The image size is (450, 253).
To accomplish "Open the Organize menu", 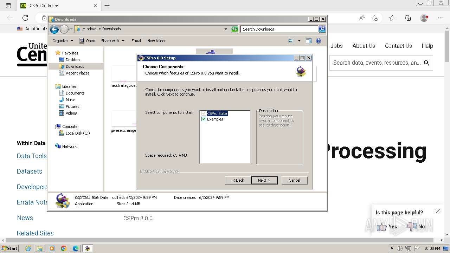I will (x=63, y=41).
